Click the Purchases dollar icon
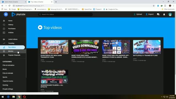This screenshot has height=99, width=176. [4, 29]
